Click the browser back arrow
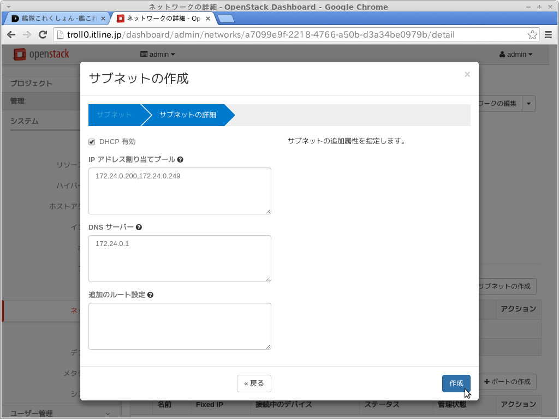The image size is (559, 419). 11,35
